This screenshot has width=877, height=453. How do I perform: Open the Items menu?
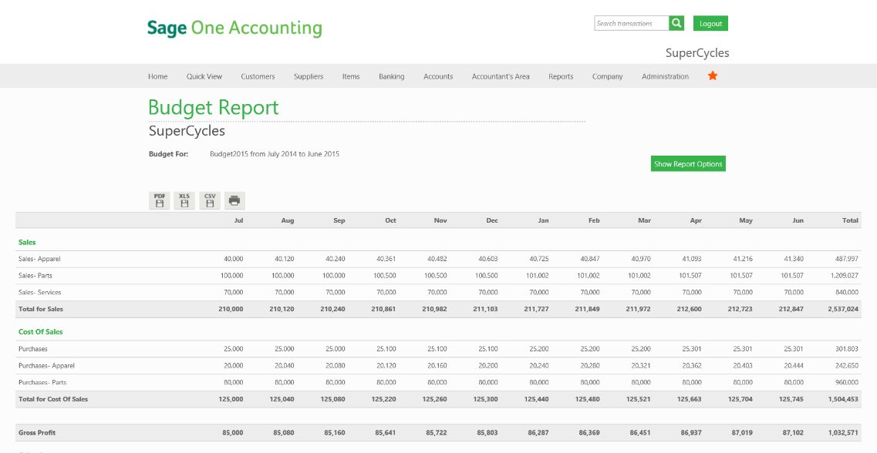click(351, 76)
